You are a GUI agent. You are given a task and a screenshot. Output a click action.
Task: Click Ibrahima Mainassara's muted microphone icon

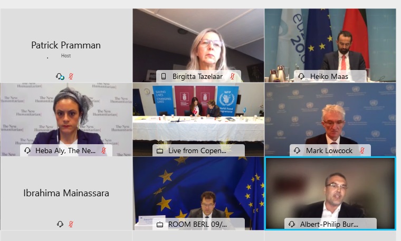[71, 224]
